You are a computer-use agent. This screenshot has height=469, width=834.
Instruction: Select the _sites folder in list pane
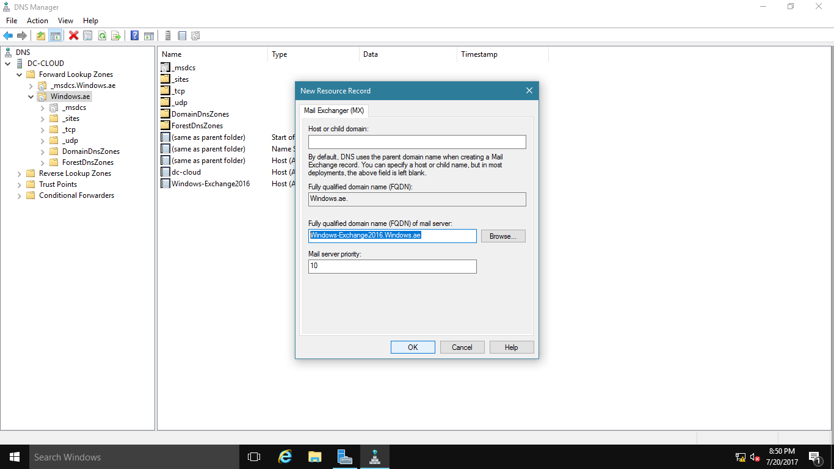180,79
